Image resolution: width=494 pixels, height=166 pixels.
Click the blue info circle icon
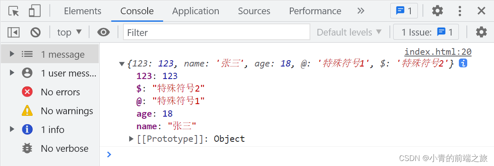tap(27, 130)
